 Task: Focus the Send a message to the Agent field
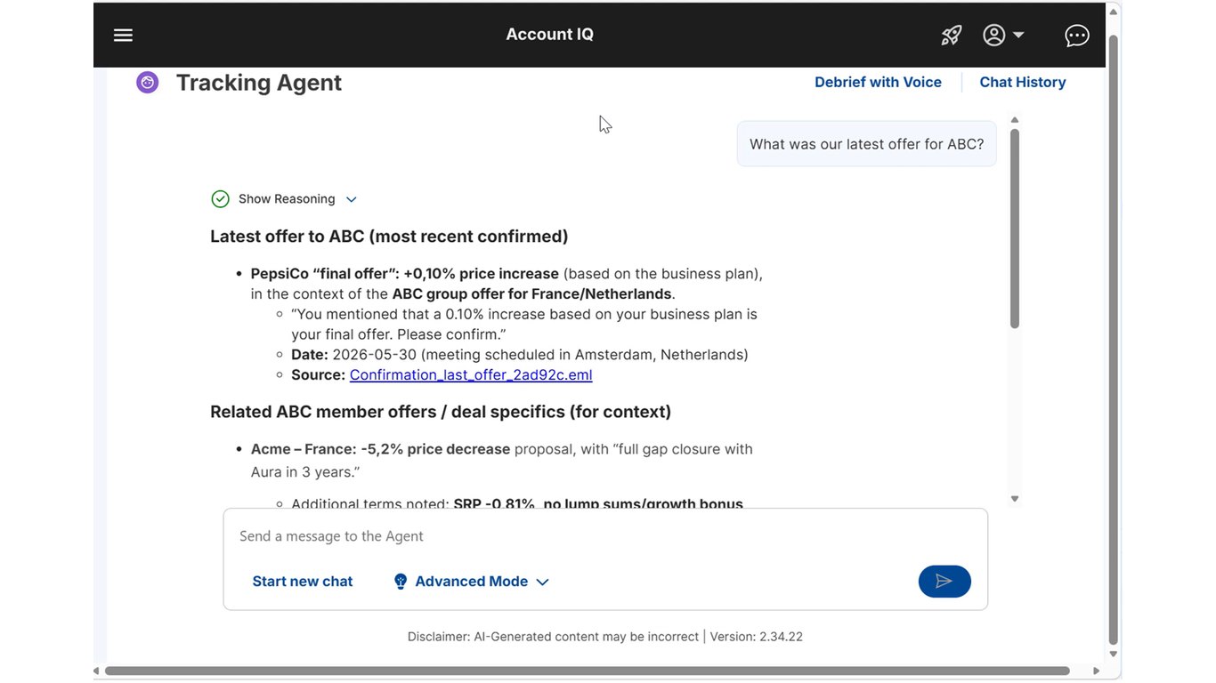coord(605,536)
